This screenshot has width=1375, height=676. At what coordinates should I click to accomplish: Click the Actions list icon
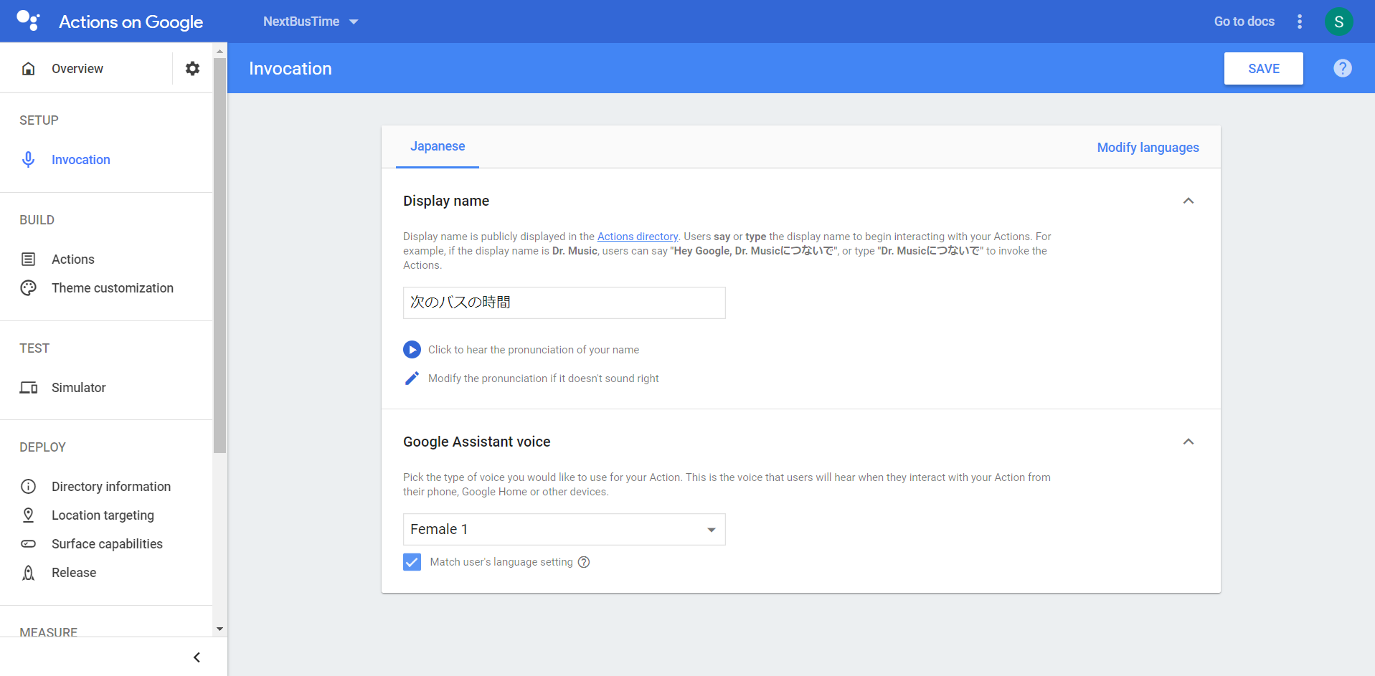[29, 259]
